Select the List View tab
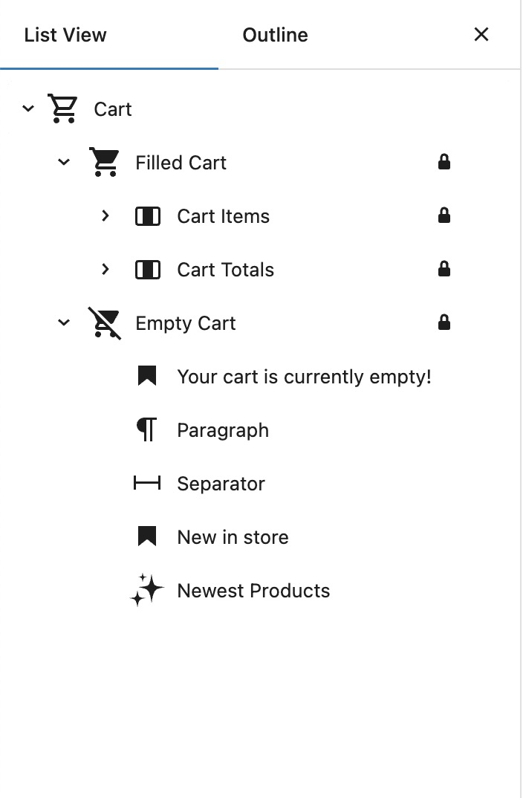The height and width of the screenshot is (798, 526). pyautogui.click(x=65, y=35)
